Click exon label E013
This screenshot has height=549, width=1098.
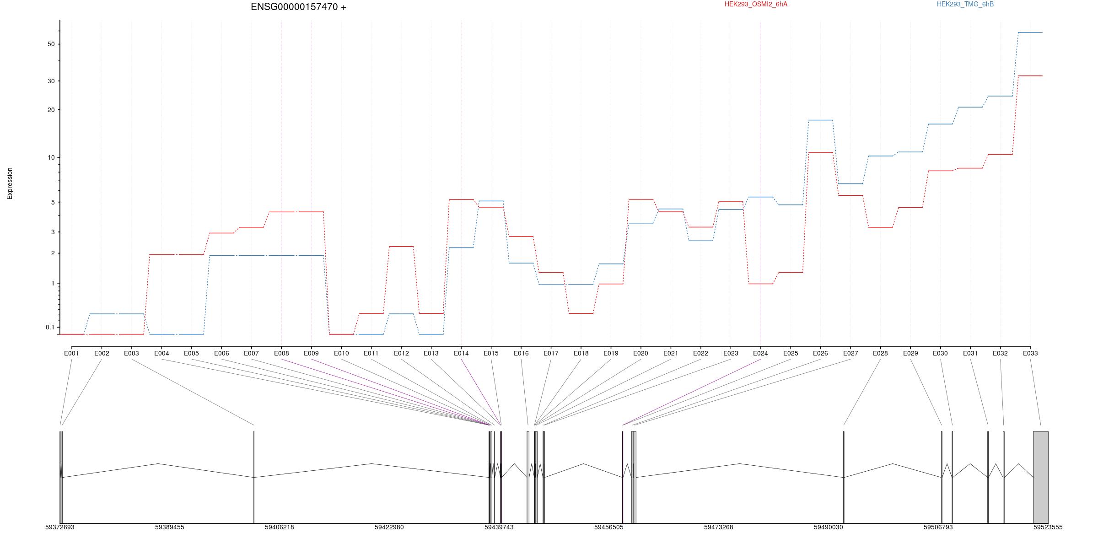(x=431, y=353)
